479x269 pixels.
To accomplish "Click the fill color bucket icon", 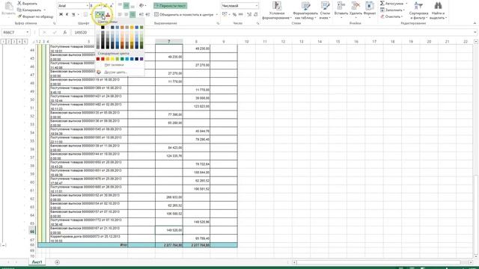I will [98, 14].
